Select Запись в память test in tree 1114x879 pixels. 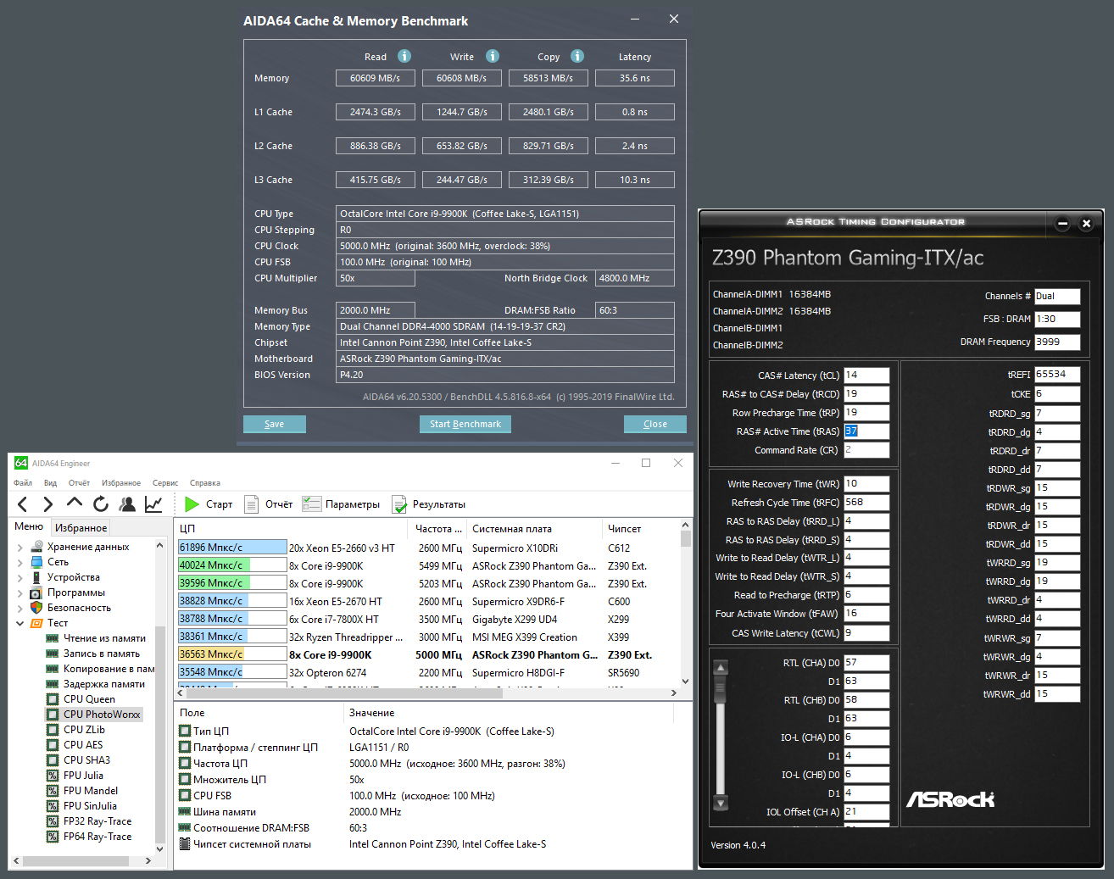point(93,654)
